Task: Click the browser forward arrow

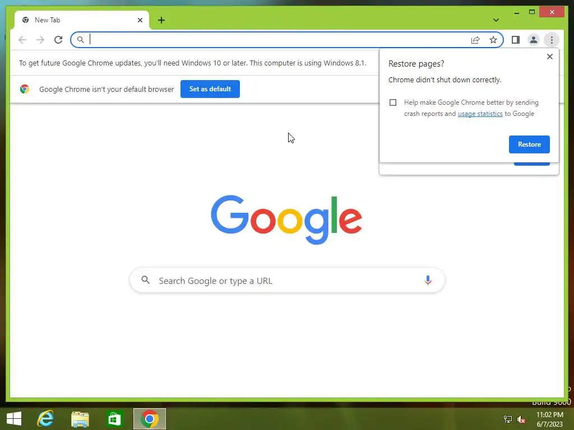Action: coord(40,40)
